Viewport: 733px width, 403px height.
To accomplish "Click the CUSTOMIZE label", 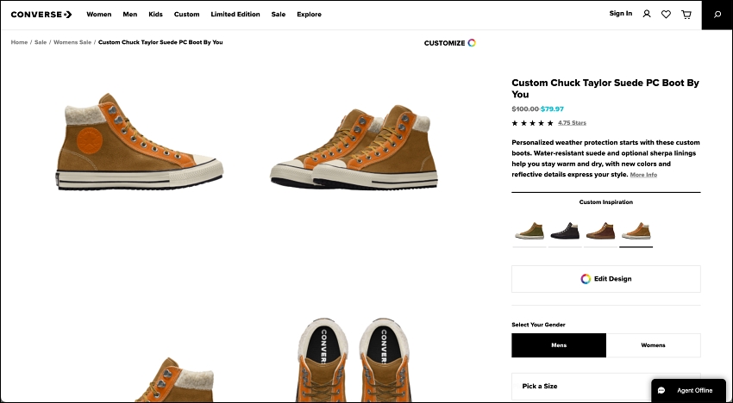I will tap(445, 43).
